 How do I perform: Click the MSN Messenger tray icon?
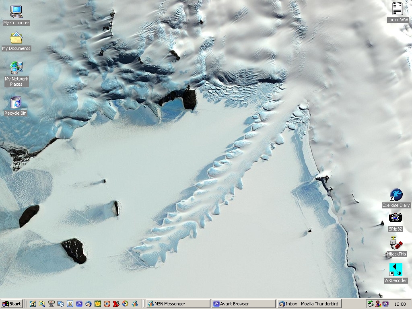378,304
